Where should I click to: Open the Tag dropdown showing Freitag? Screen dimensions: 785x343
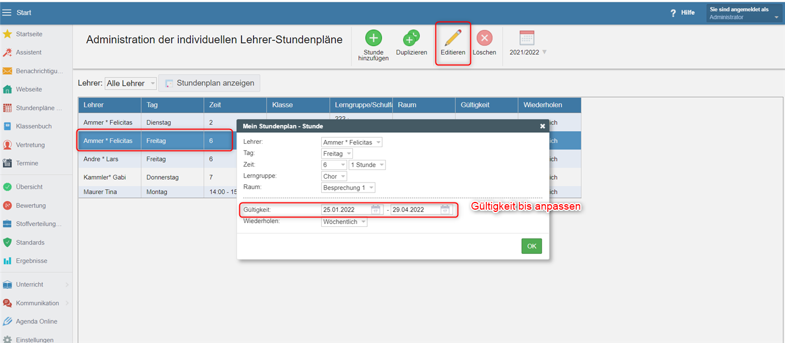pos(337,153)
